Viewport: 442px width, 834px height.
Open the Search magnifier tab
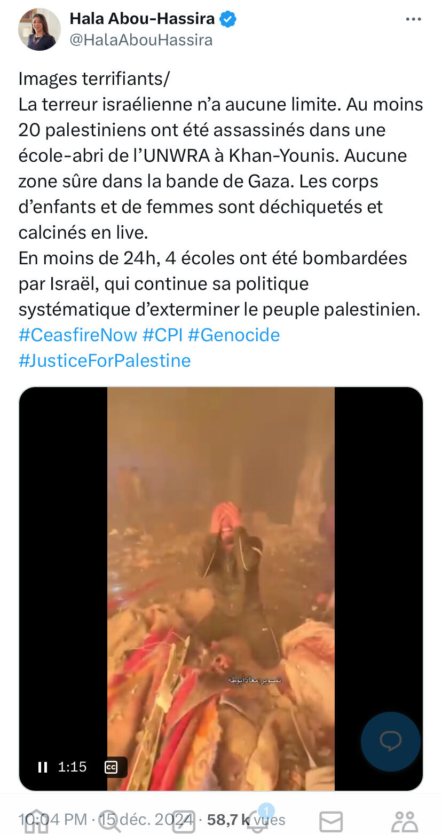110,821
